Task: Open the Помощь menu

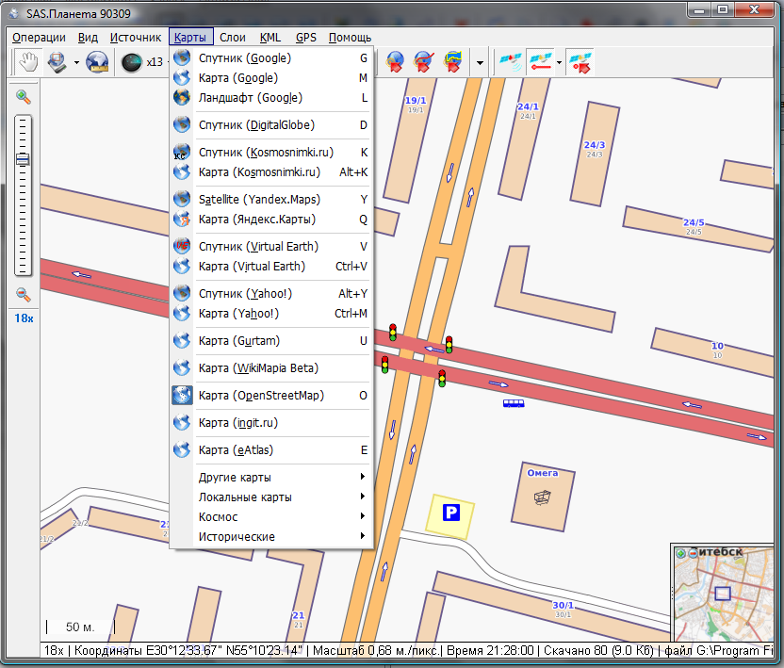Action: click(350, 38)
